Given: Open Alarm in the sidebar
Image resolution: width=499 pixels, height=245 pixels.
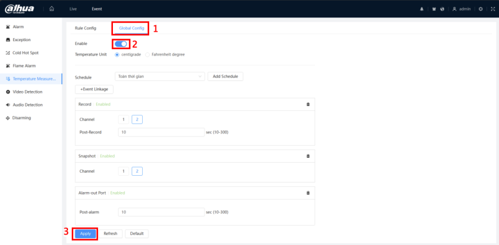Looking at the screenshot, I should [31, 27].
